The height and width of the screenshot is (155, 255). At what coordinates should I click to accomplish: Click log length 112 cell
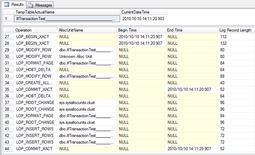pos(236,37)
